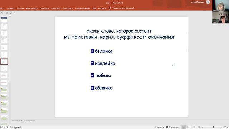Switch to Reading view icon
Image resolution: width=229 pixels, height=129 pixels.
[194, 127]
